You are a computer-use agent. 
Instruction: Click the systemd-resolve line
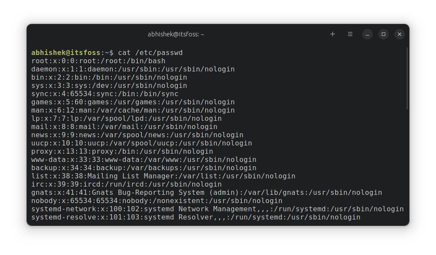point(195,217)
